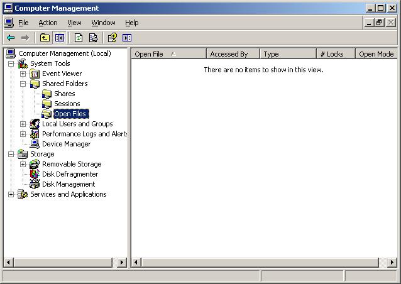The height and width of the screenshot is (284, 401).
Task: Click the Refresh toolbar icon
Action: click(x=79, y=38)
